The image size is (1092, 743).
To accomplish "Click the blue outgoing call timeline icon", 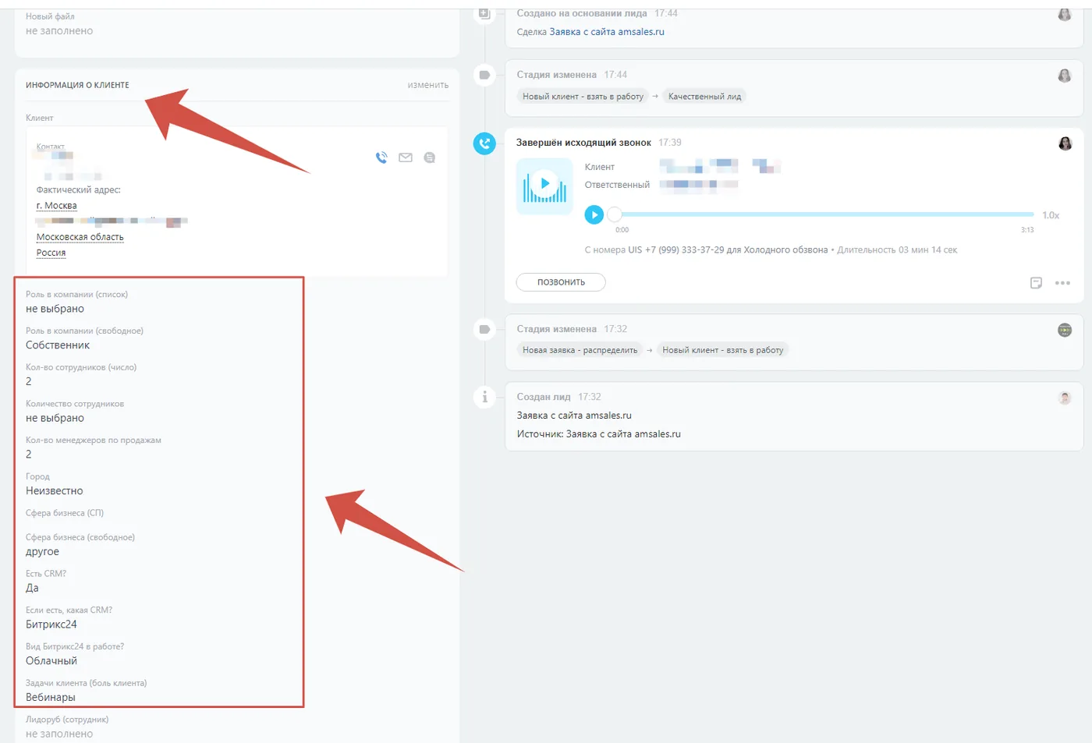I will 484,143.
